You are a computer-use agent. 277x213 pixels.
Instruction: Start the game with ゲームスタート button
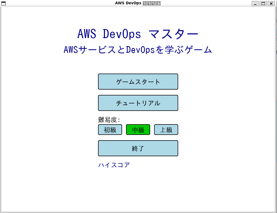(x=138, y=82)
